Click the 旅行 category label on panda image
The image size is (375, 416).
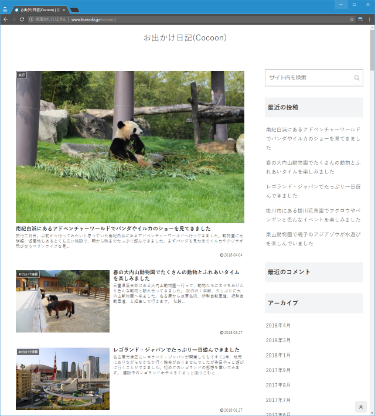point(22,75)
